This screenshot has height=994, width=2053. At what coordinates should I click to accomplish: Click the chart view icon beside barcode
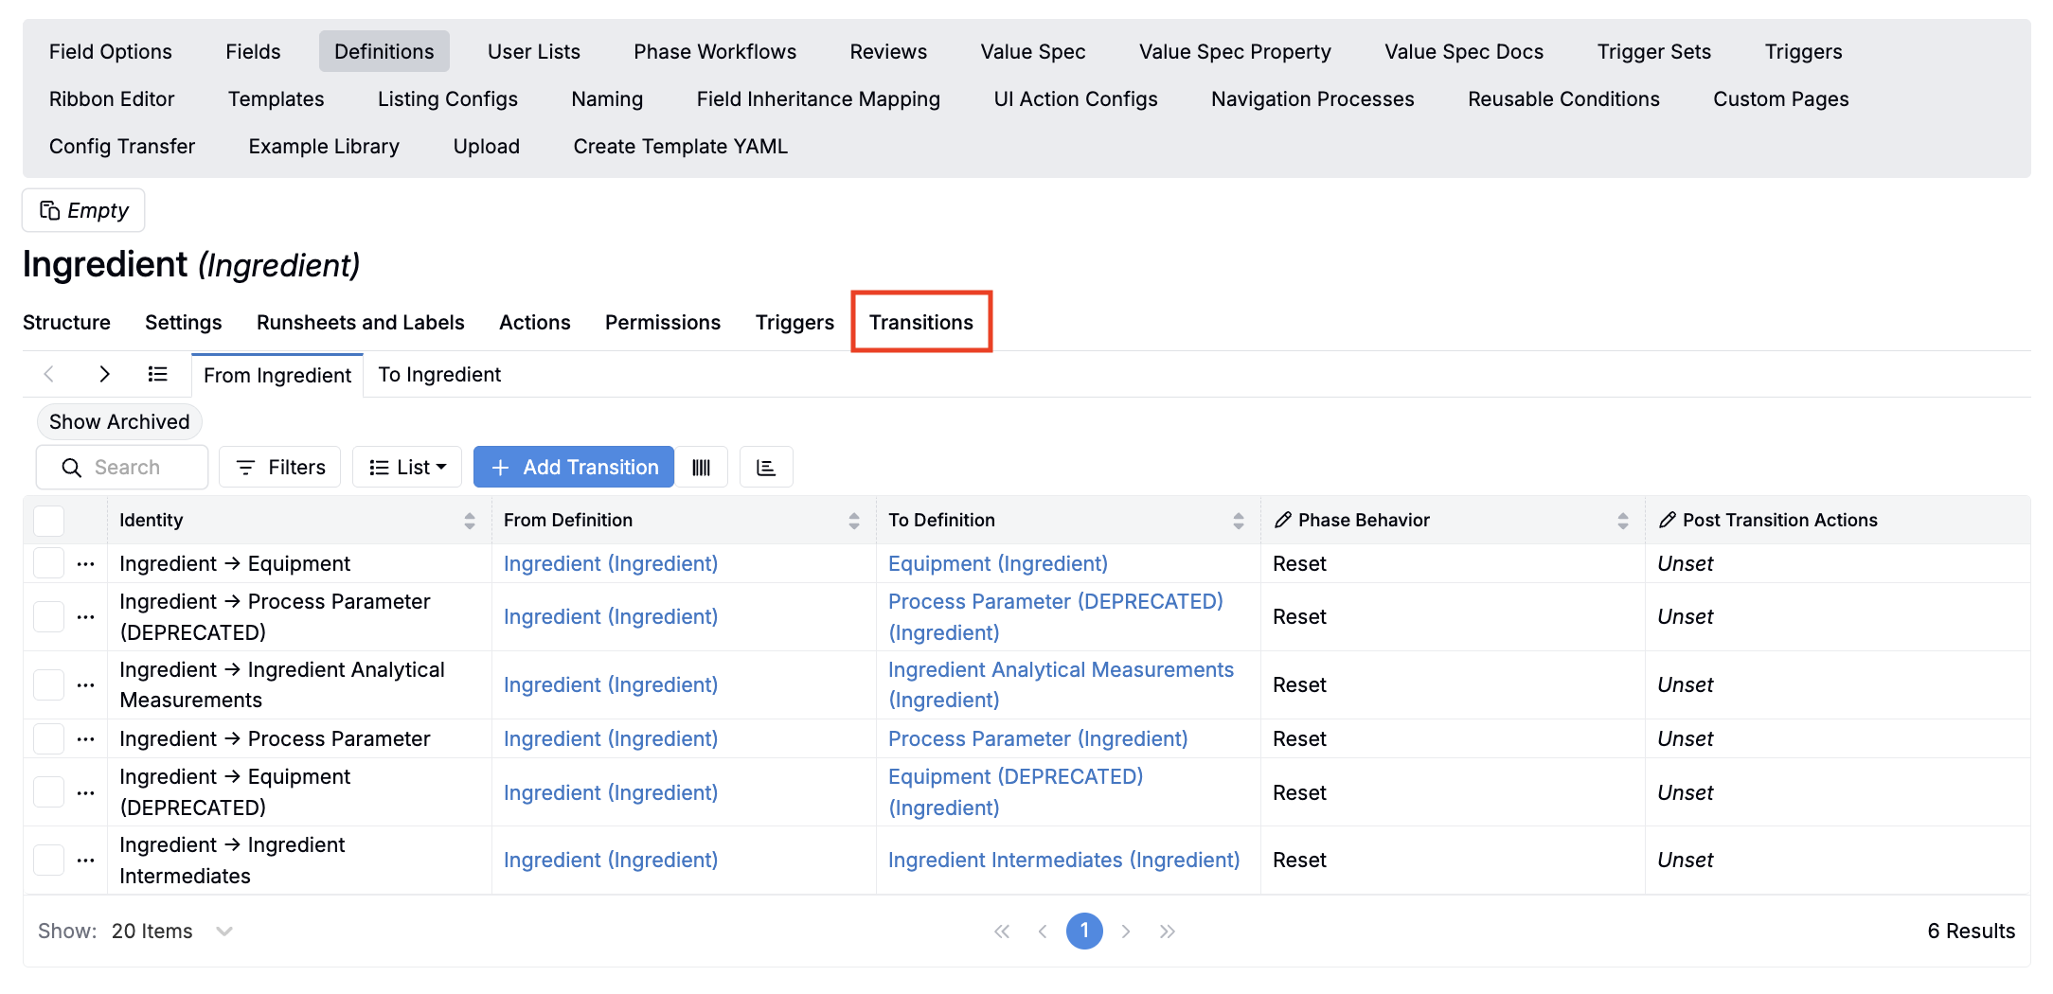(766, 468)
